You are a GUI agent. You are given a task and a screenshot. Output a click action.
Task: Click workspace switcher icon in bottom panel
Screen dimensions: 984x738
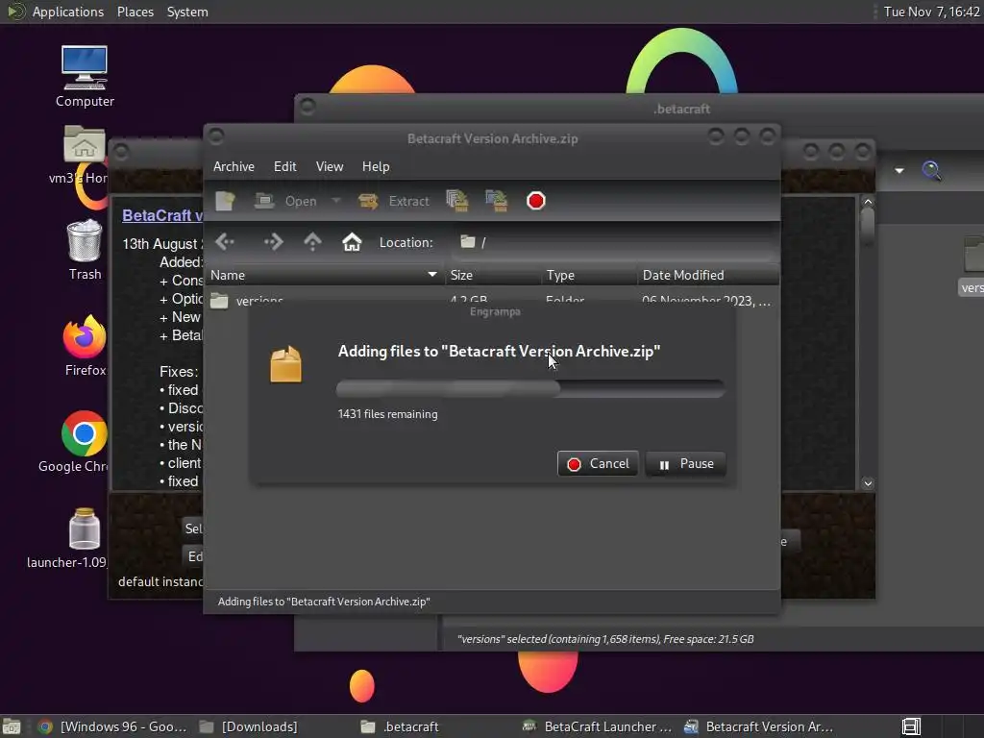pos(911,726)
